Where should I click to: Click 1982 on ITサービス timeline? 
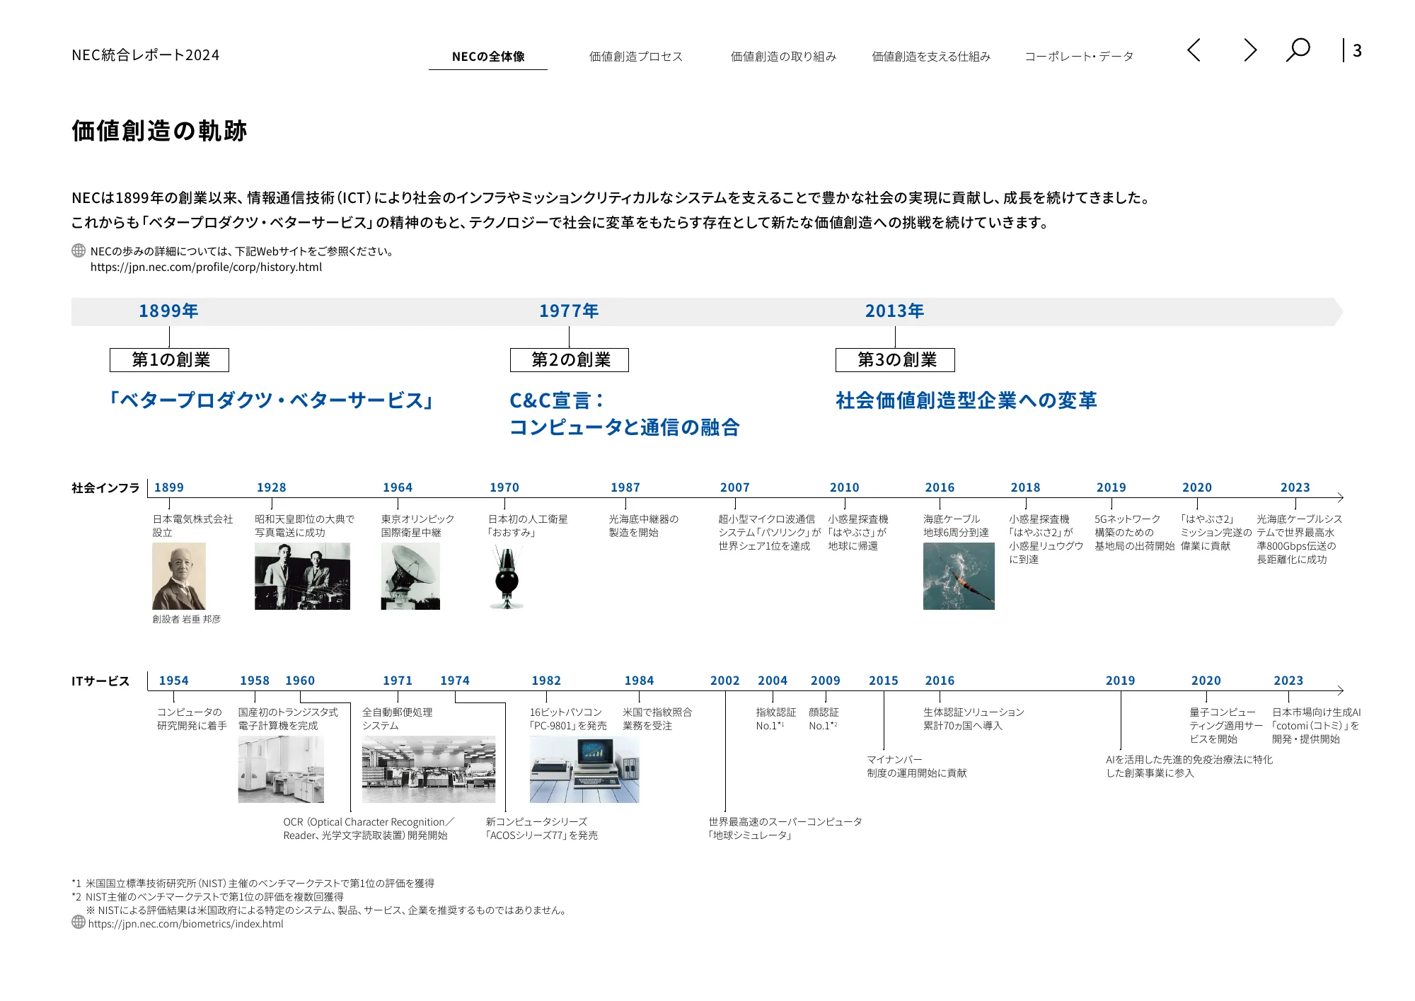pos(546,681)
